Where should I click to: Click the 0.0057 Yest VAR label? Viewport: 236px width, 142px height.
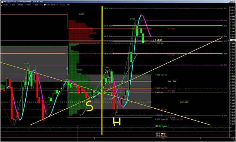point(177,119)
